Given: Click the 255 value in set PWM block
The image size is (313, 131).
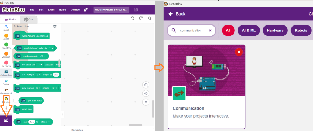Looking at the screenshot, I should click(56, 75).
